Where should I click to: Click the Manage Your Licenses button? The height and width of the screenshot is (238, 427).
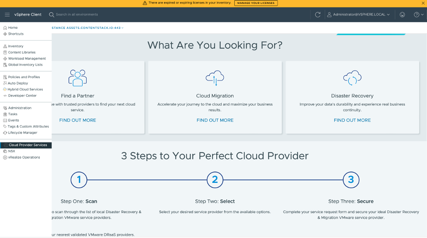click(256, 3)
